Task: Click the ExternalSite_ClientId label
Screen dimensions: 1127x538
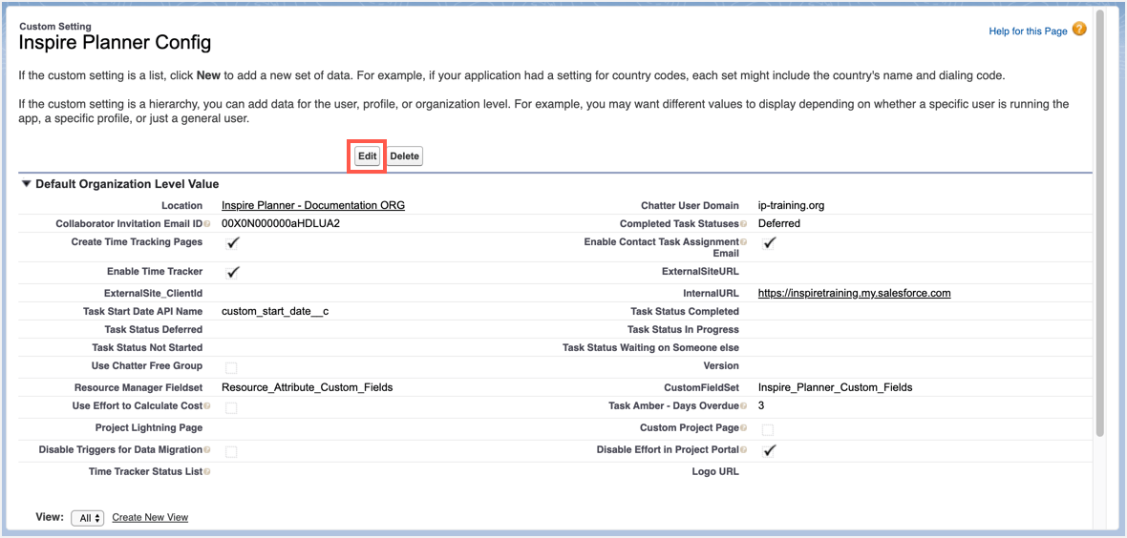Action: 153,293
